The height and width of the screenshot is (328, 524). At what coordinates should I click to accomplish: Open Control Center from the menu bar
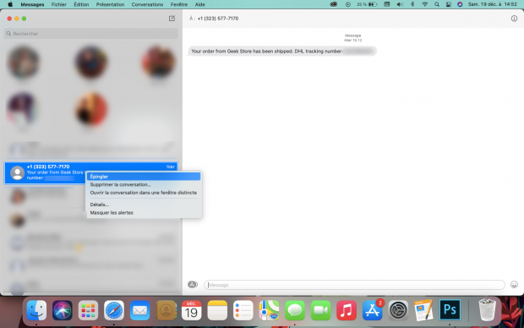(x=449, y=4)
